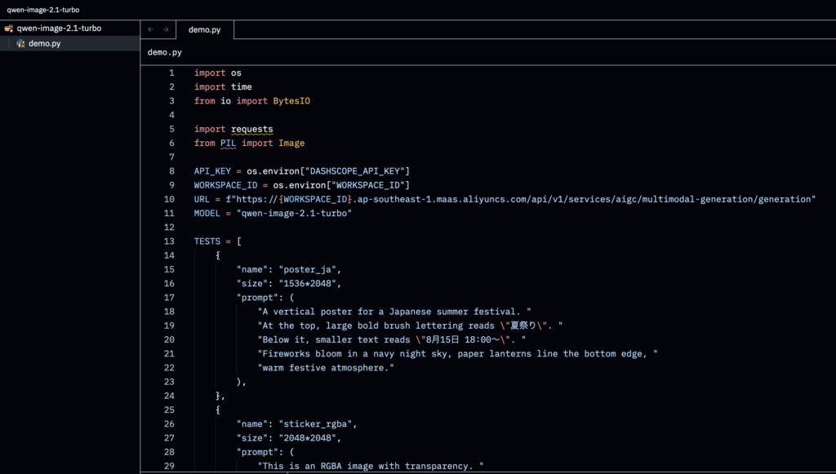Click the WORKSPACE_ID assignment on line 9
Image resolution: width=836 pixels, height=474 pixels.
pos(302,185)
